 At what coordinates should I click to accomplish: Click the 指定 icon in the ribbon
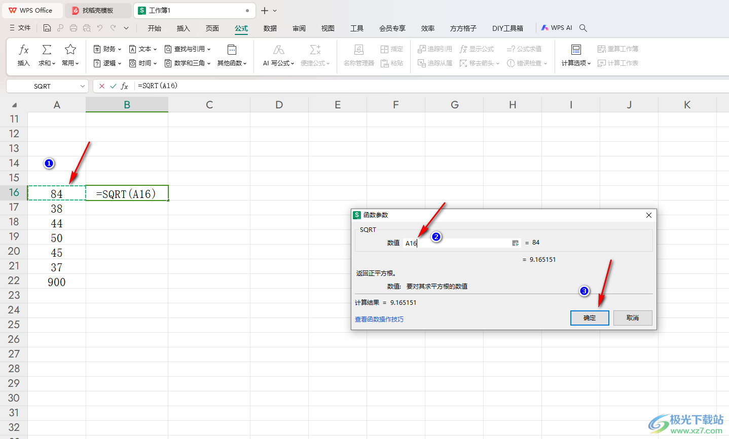[384, 49]
